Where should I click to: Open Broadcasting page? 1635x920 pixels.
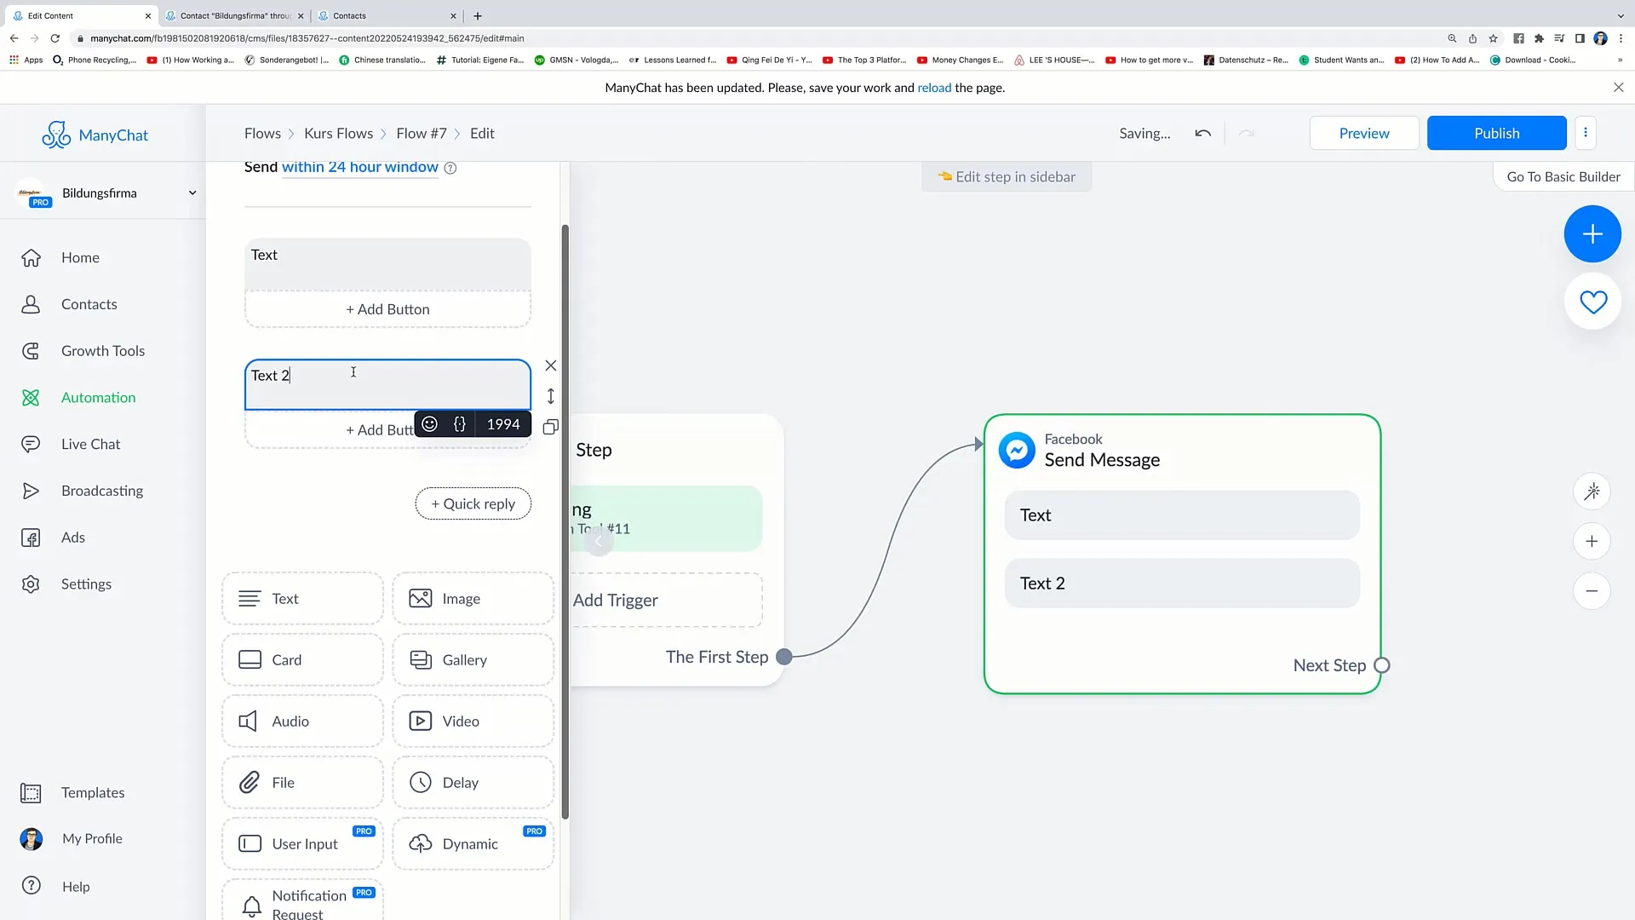coord(101,491)
